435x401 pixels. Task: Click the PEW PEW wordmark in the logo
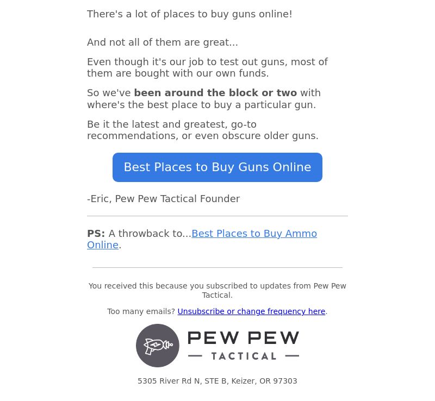(244, 338)
